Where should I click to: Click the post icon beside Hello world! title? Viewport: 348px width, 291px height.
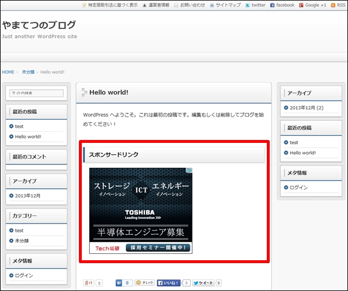84,92
